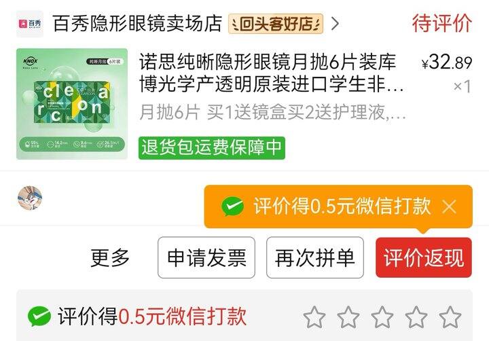Tap WeChat icon in grey review bar
Viewport: 489px width, 341px height.
click(x=39, y=316)
